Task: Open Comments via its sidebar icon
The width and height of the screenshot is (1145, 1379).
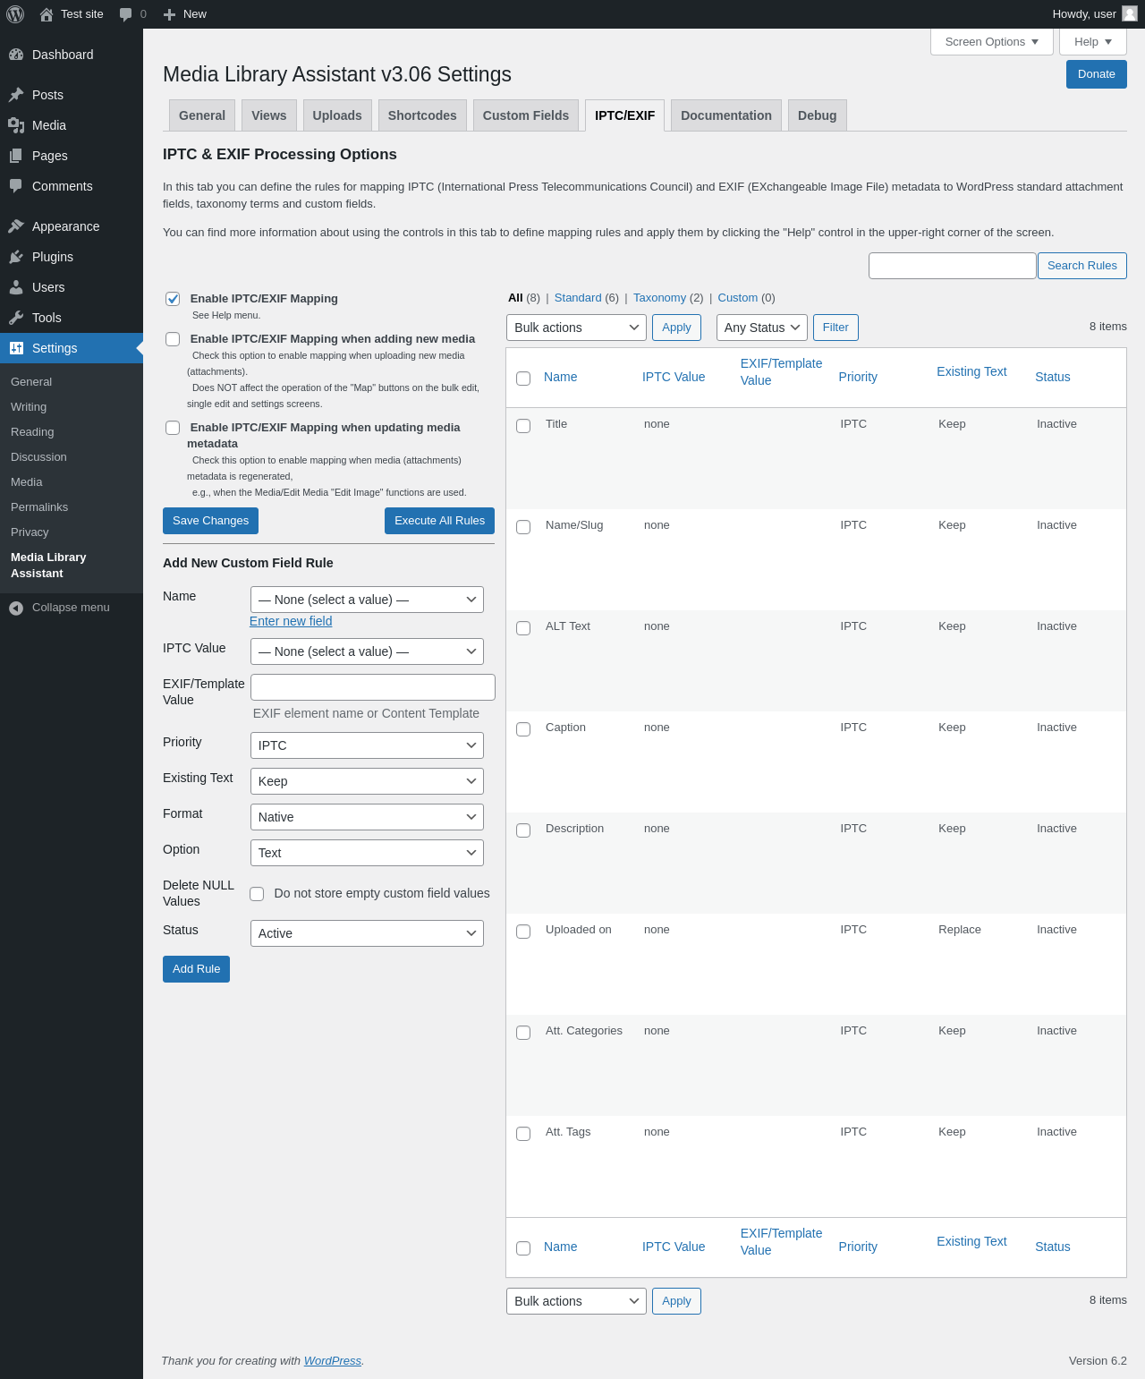Action: [16, 186]
